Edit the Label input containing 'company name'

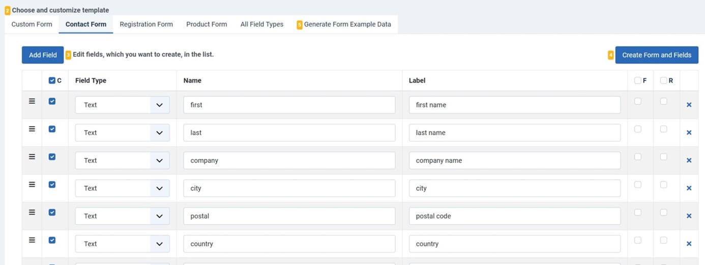pos(515,160)
